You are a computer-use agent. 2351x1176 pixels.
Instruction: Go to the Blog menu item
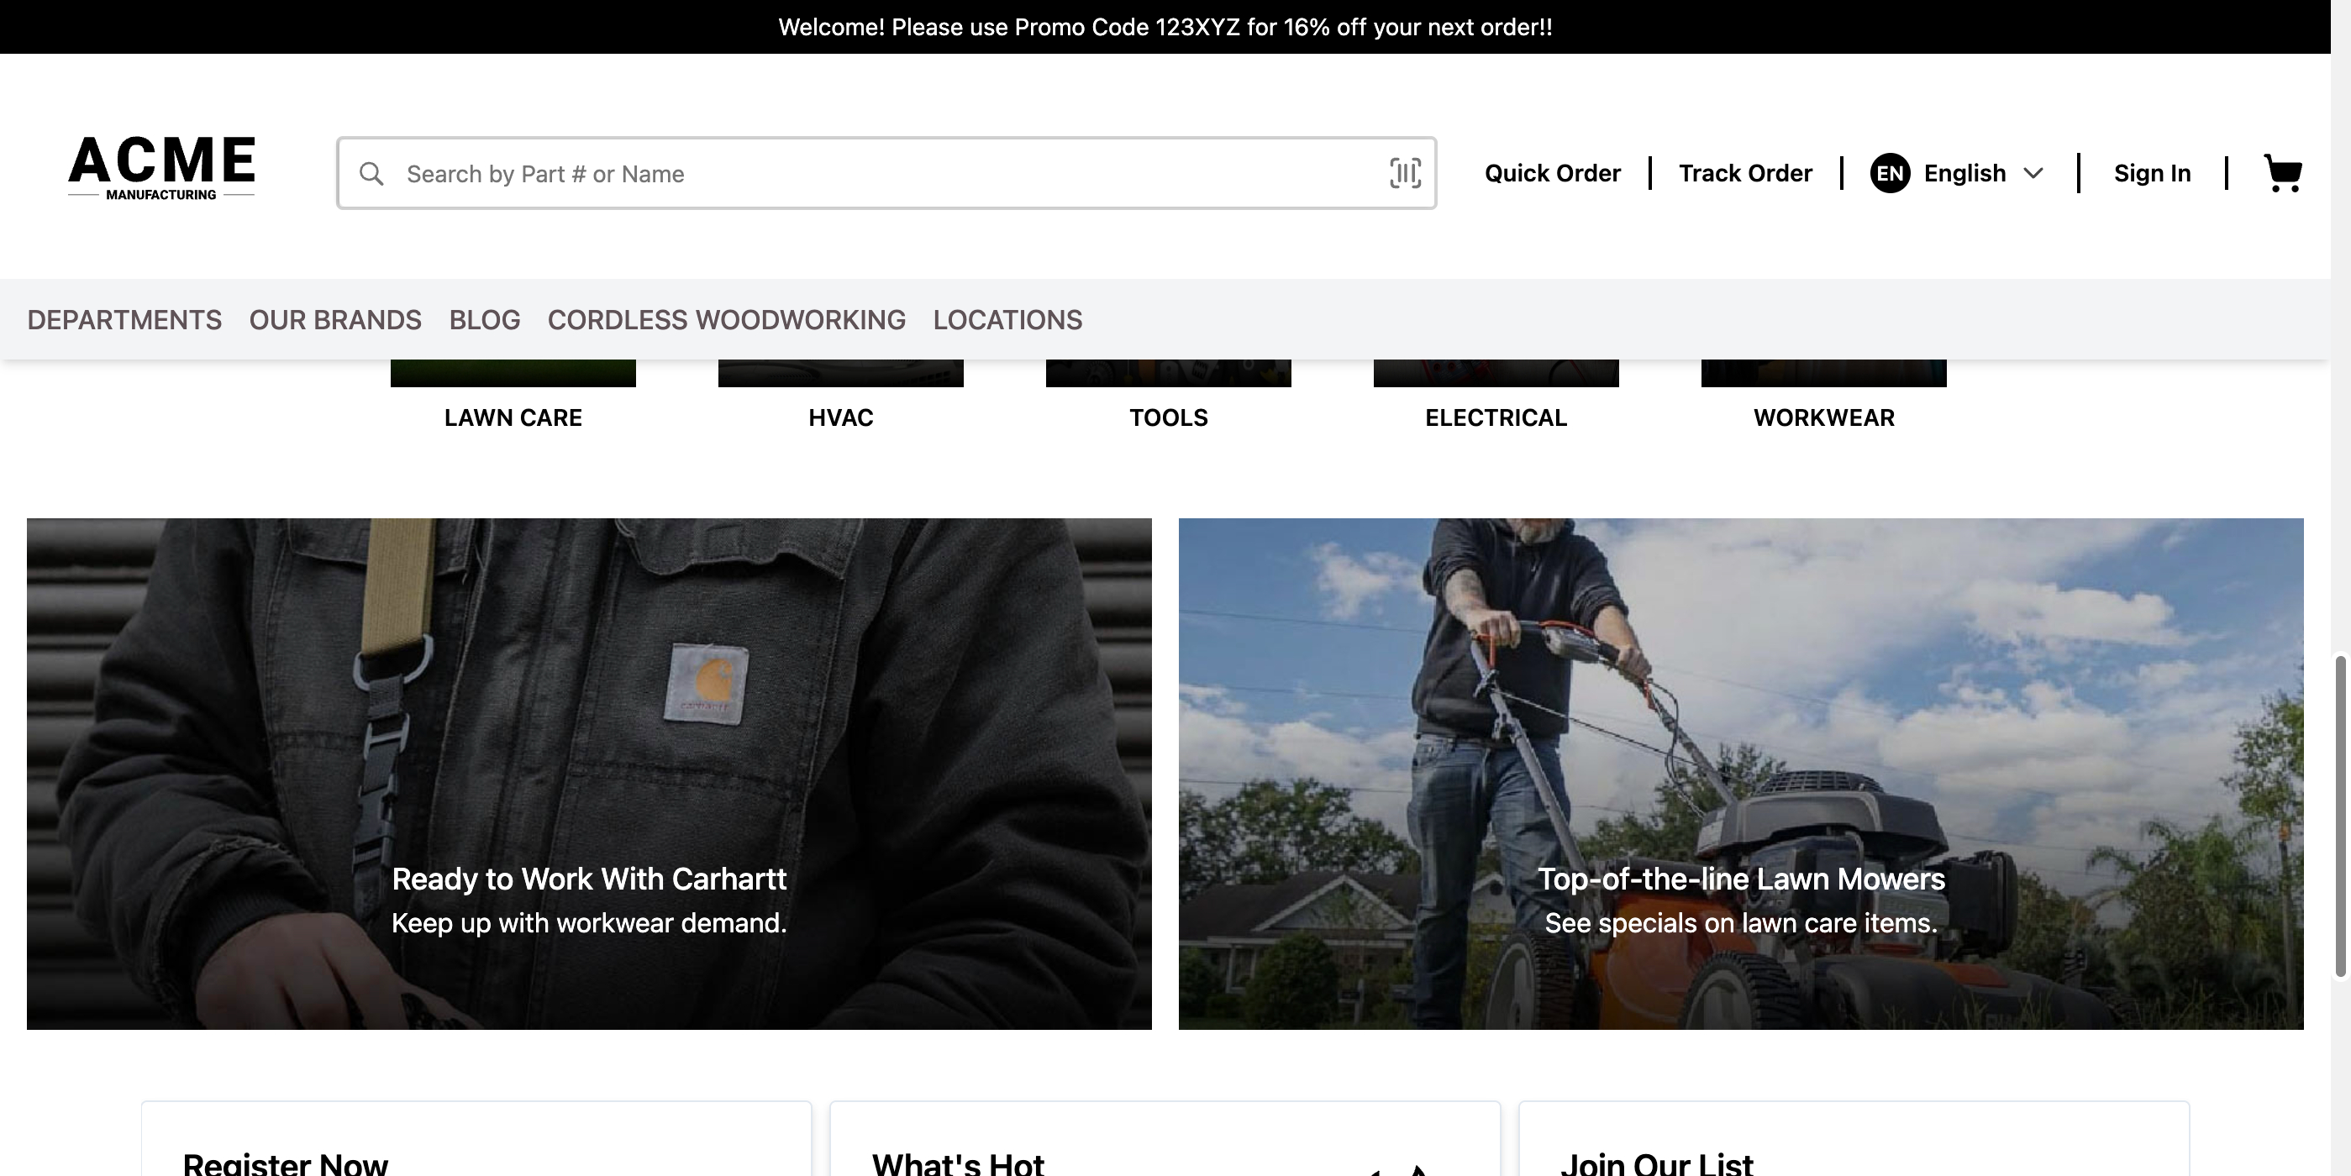click(484, 320)
